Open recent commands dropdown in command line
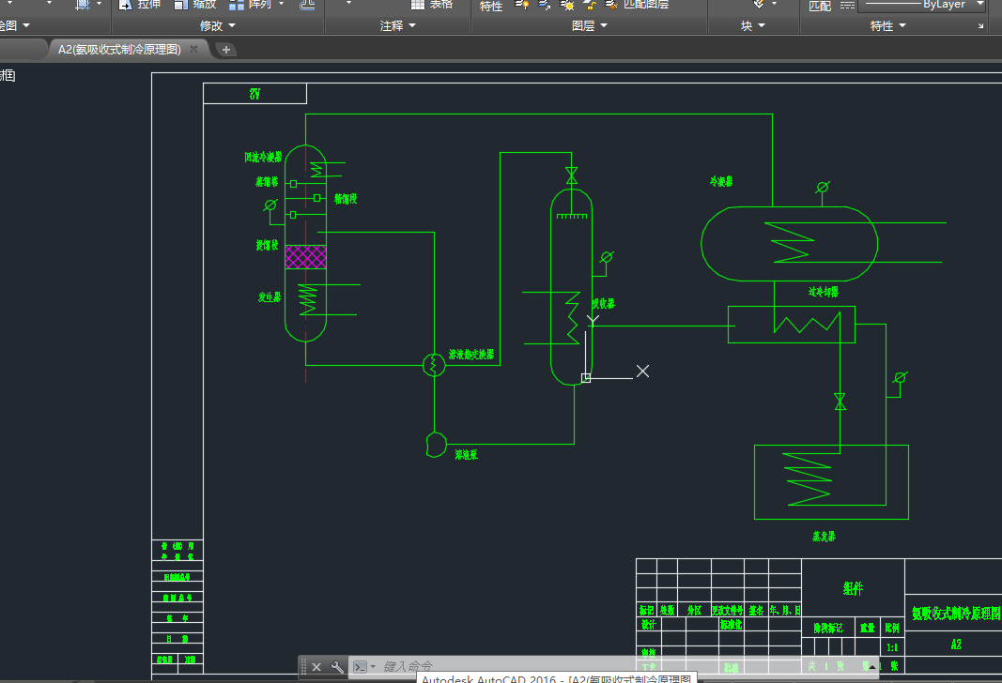1002x683 pixels. [362, 667]
